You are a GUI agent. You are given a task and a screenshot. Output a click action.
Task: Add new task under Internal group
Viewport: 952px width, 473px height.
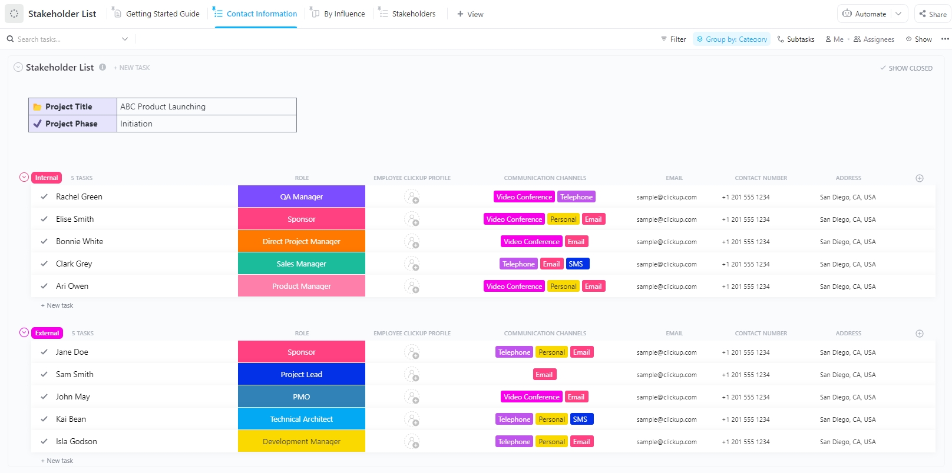coord(57,305)
